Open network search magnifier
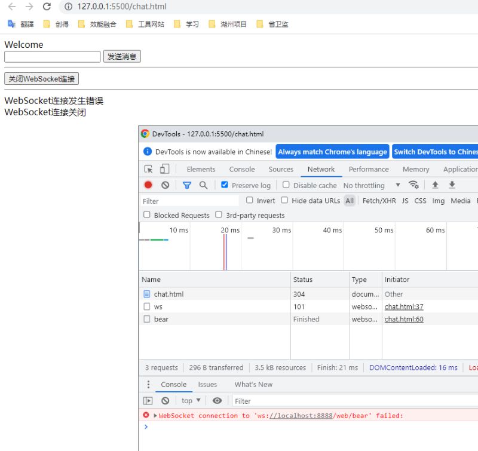The height and width of the screenshot is (451, 478). [x=203, y=185]
